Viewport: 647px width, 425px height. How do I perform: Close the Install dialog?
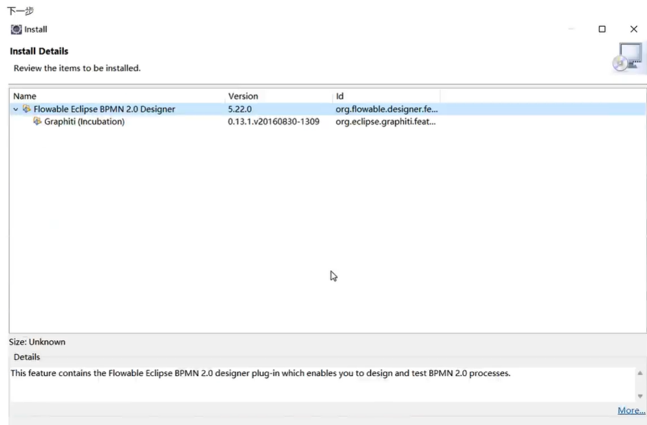click(634, 29)
